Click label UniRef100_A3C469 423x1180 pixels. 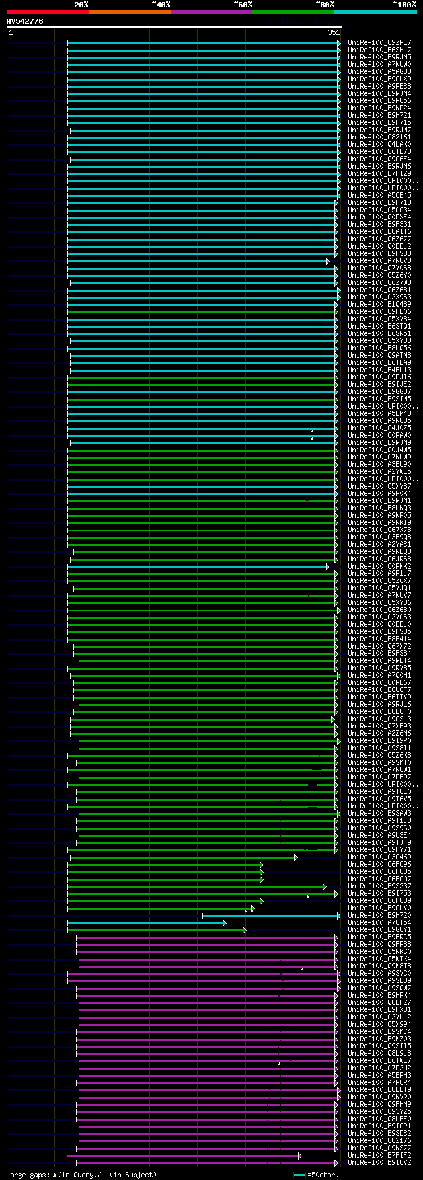pos(379,857)
